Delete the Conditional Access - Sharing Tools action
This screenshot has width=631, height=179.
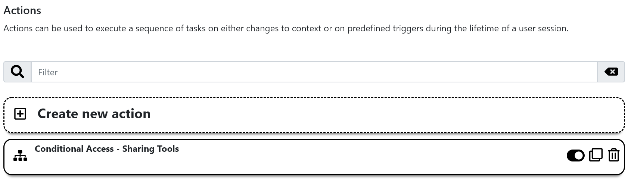613,155
